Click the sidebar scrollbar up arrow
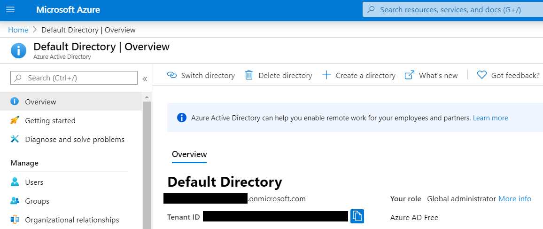 pyautogui.click(x=147, y=97)
